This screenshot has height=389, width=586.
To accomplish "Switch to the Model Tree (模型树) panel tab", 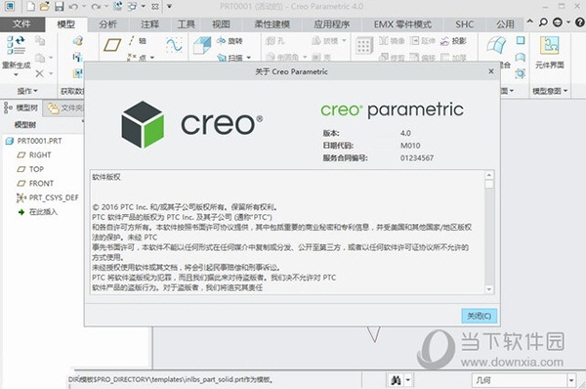I will coord(21,108).
